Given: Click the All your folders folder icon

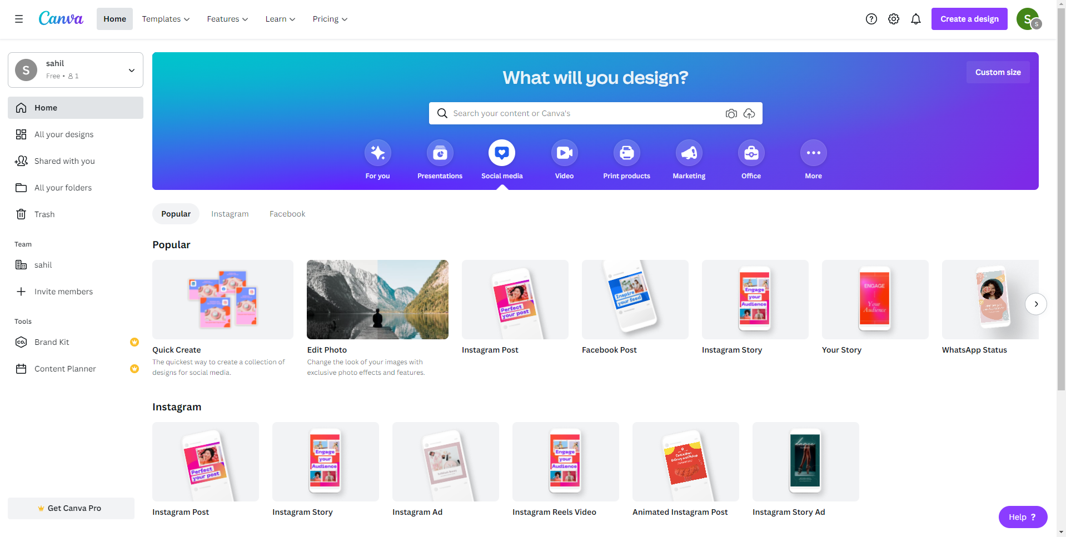Looking at the screenshot, I should coord(21,188).
